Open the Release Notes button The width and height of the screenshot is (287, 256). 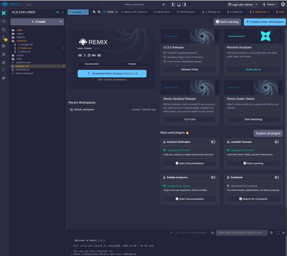pyautogui.click(x=190, y=69)
